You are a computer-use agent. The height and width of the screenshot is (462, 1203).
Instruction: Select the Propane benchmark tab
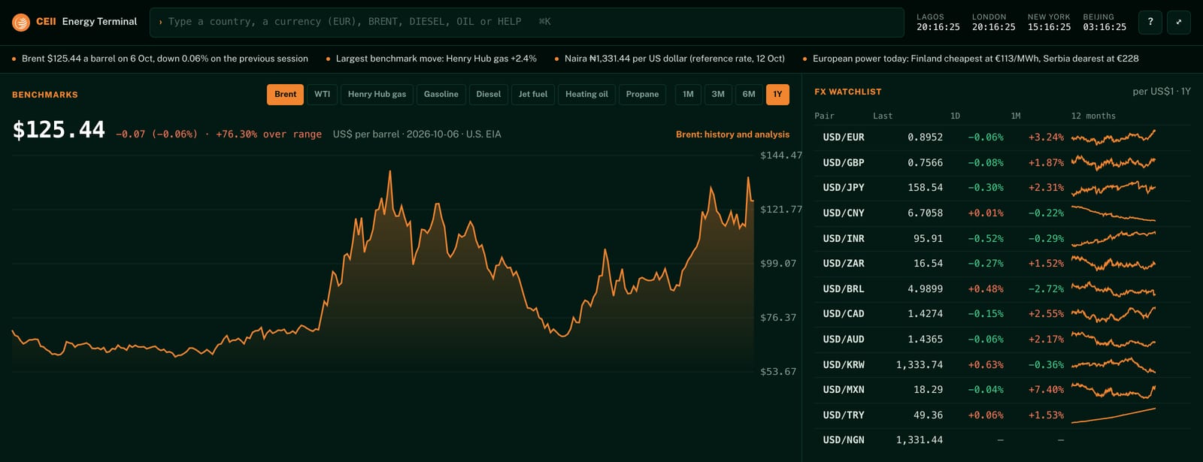click(642, 95)
